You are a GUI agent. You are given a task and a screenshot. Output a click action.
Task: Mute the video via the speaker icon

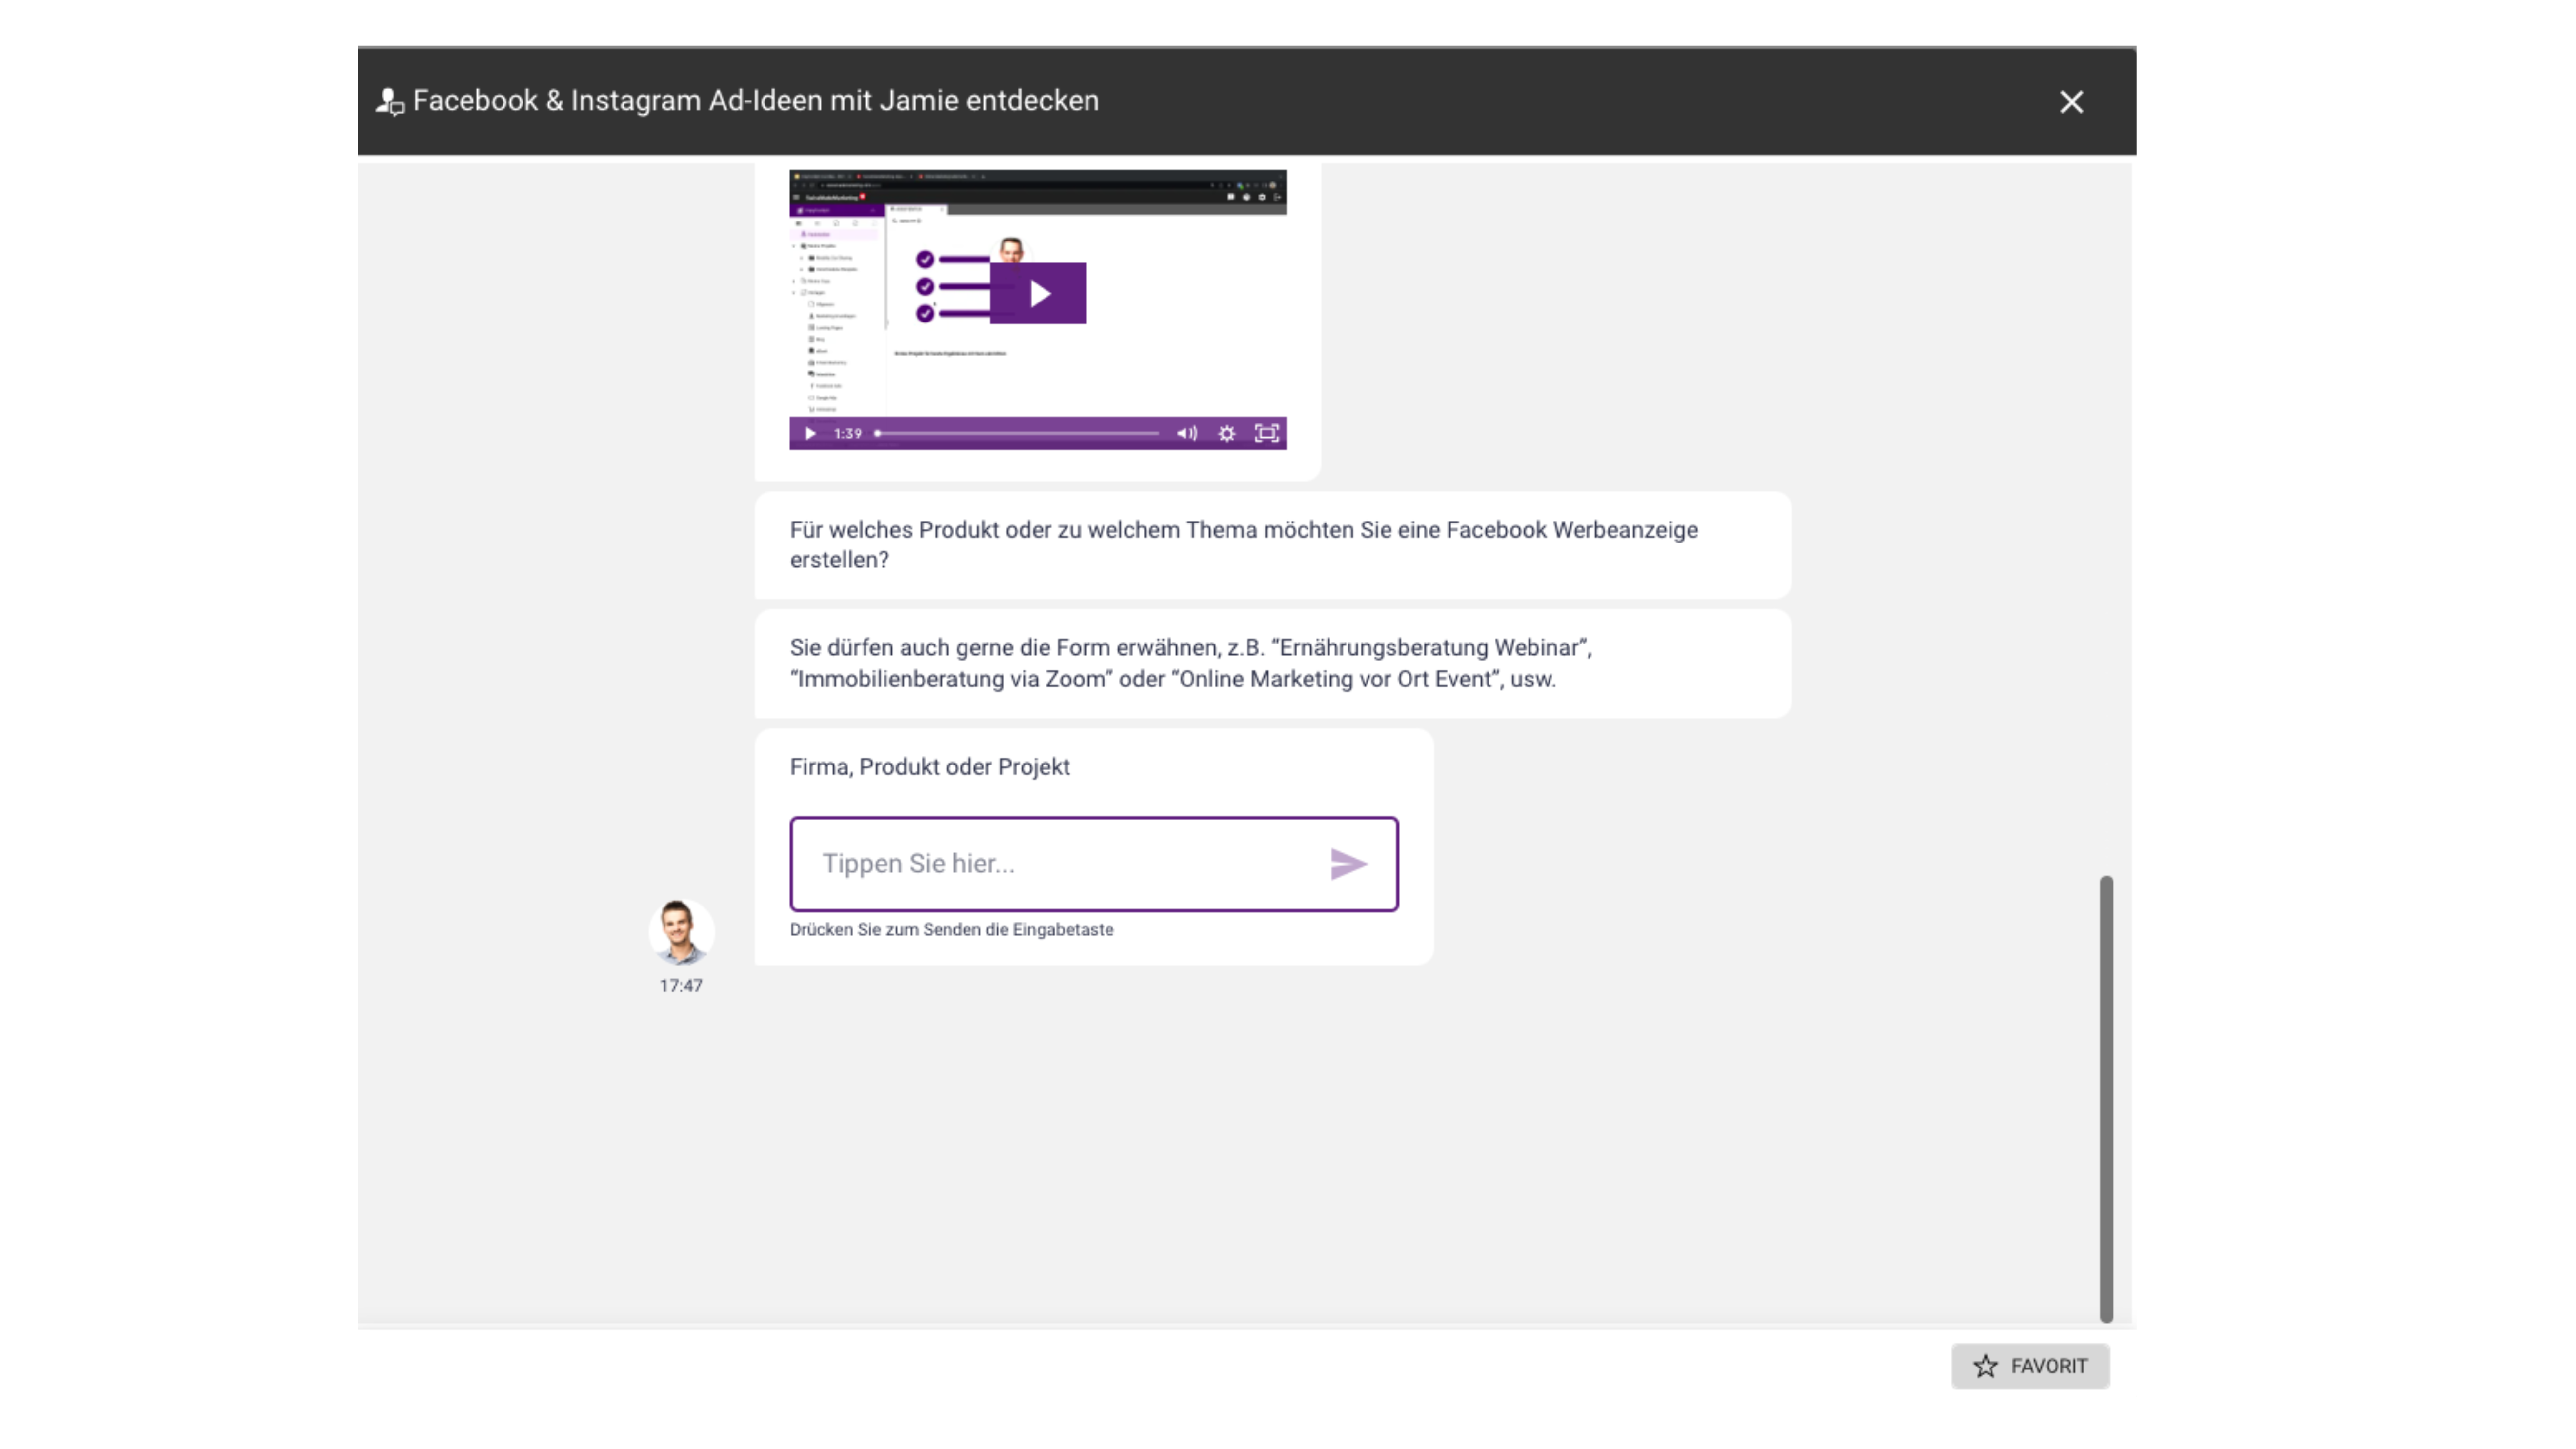(1187, 433)
